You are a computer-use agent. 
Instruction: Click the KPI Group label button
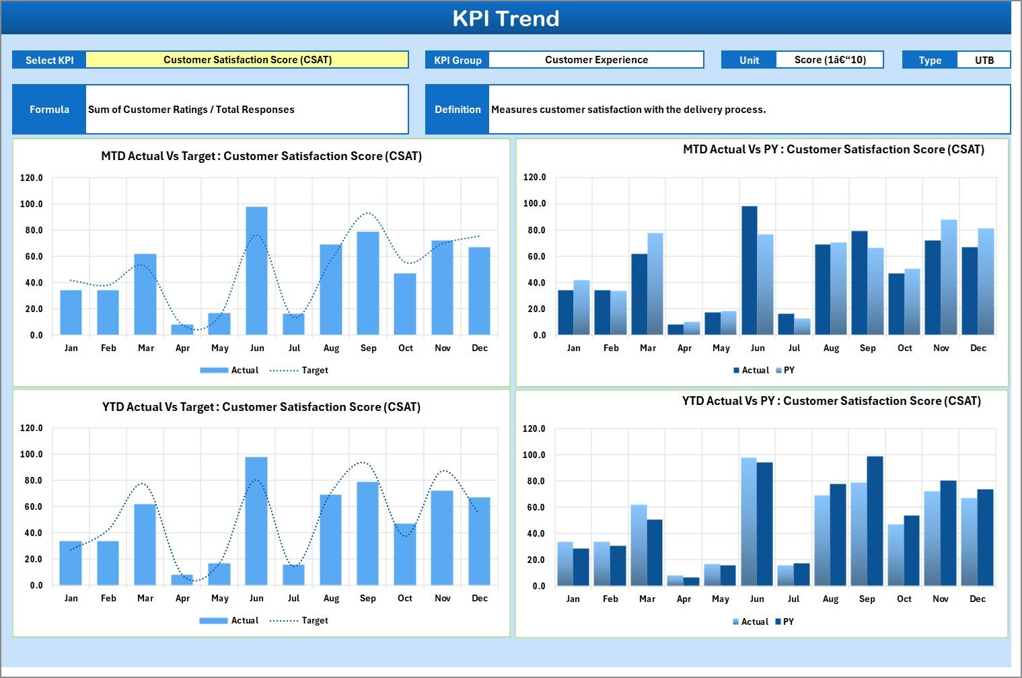point(457,59)
